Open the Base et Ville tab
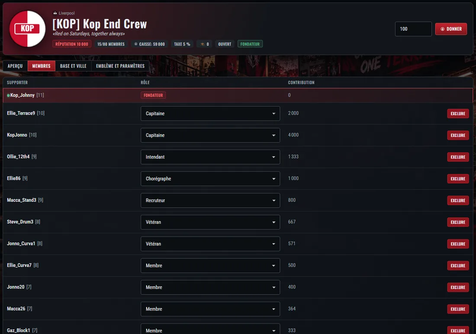476x334 pixels. point(73,66)
